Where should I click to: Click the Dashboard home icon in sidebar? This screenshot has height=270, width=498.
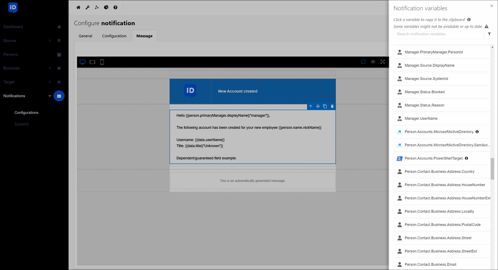point(59,27)
